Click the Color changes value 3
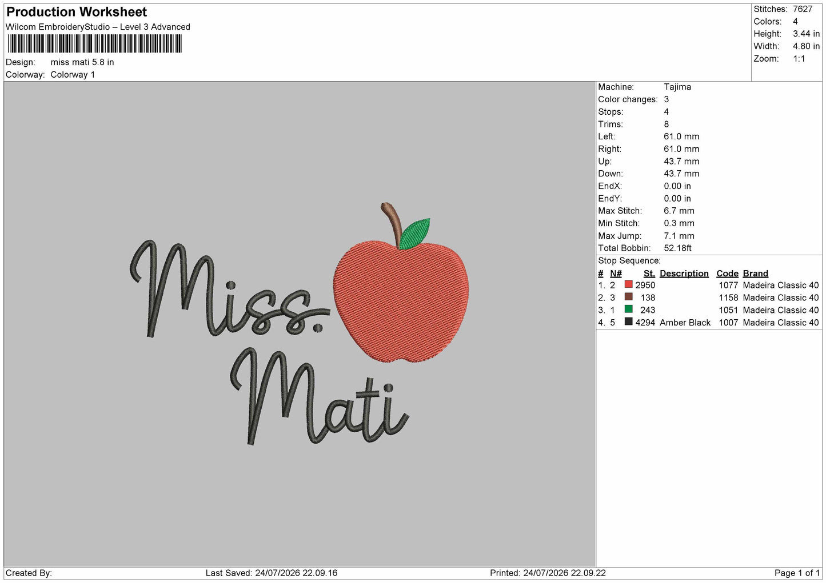 click(667, 99)
